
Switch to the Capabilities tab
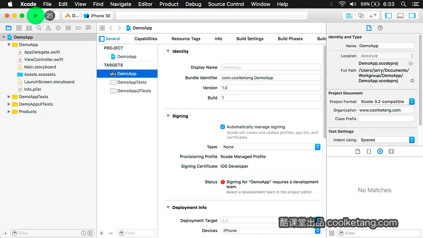pos(146,39)
